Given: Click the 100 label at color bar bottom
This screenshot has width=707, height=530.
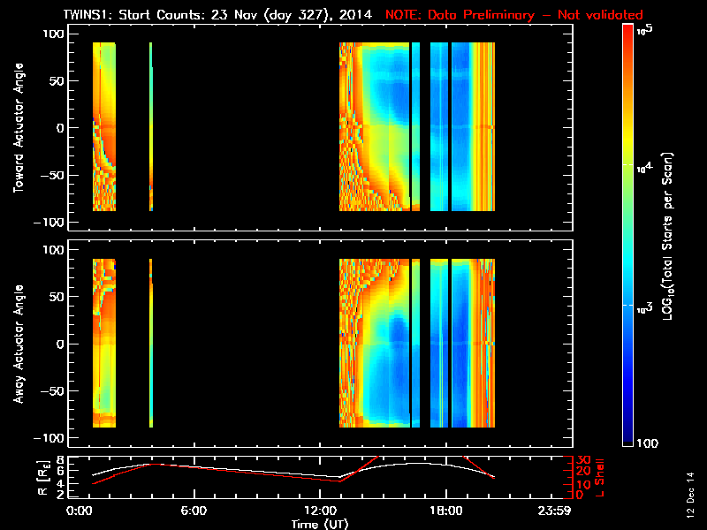Looking at the screenshot, I should pos(647,443).
